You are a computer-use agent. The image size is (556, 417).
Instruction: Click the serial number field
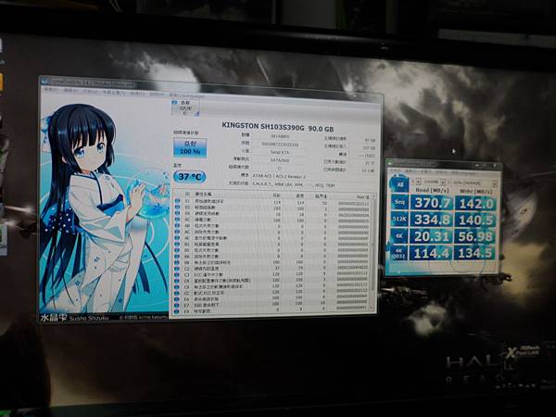pyautogui.click(x=280, y=145)
